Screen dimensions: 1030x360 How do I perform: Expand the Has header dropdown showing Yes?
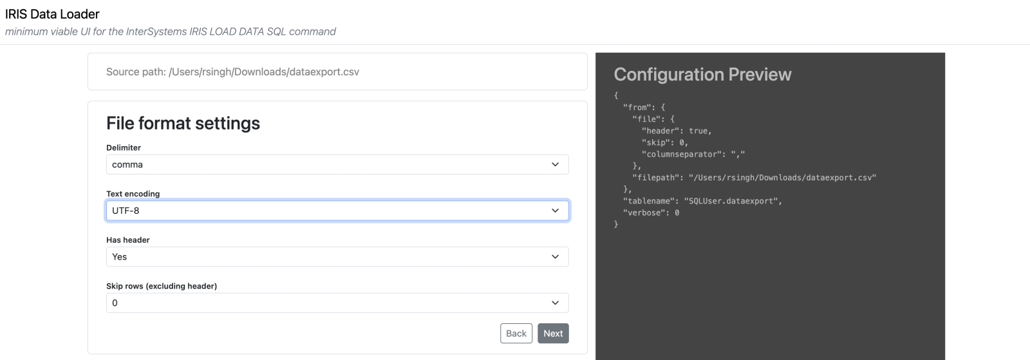(x=337, y=256)
